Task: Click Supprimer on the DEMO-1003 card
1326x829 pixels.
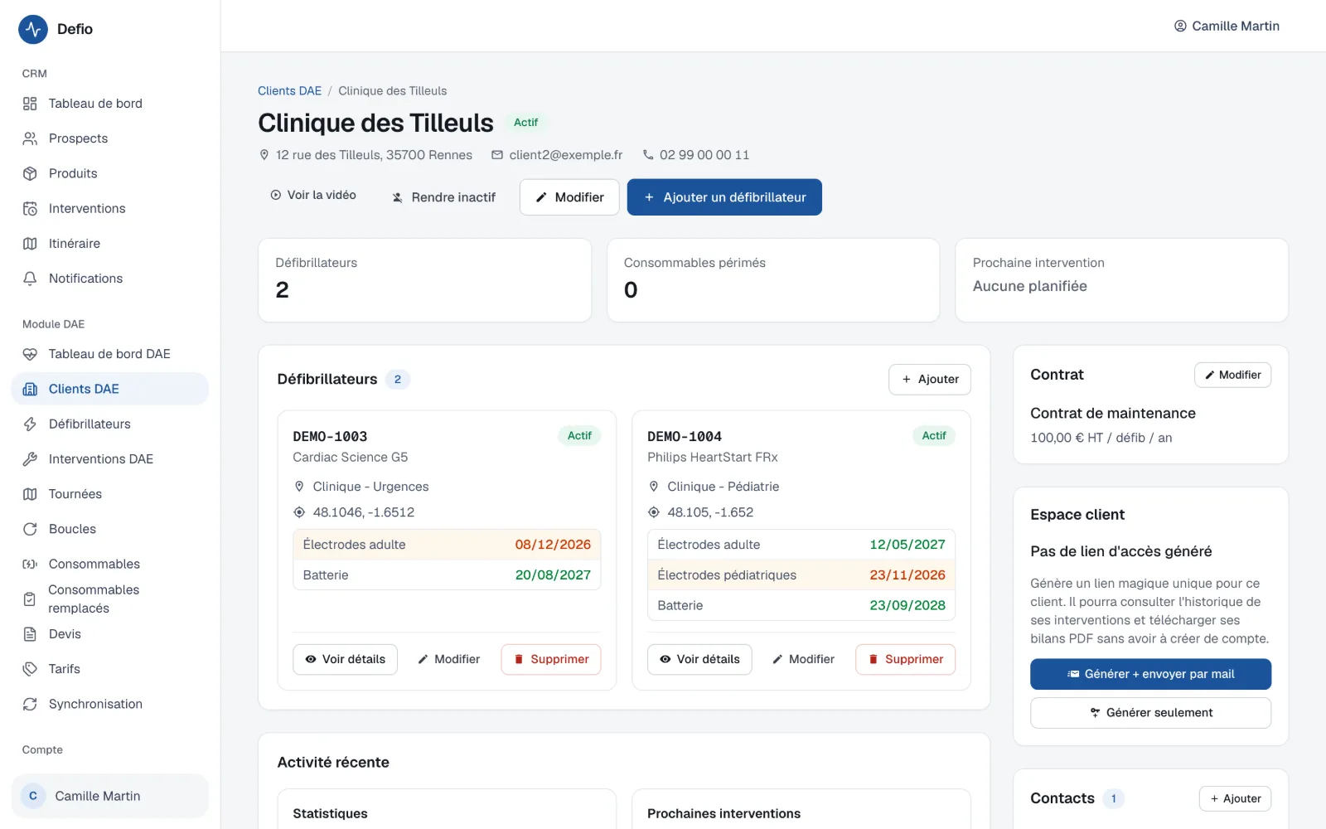Action: click(551, 659)
